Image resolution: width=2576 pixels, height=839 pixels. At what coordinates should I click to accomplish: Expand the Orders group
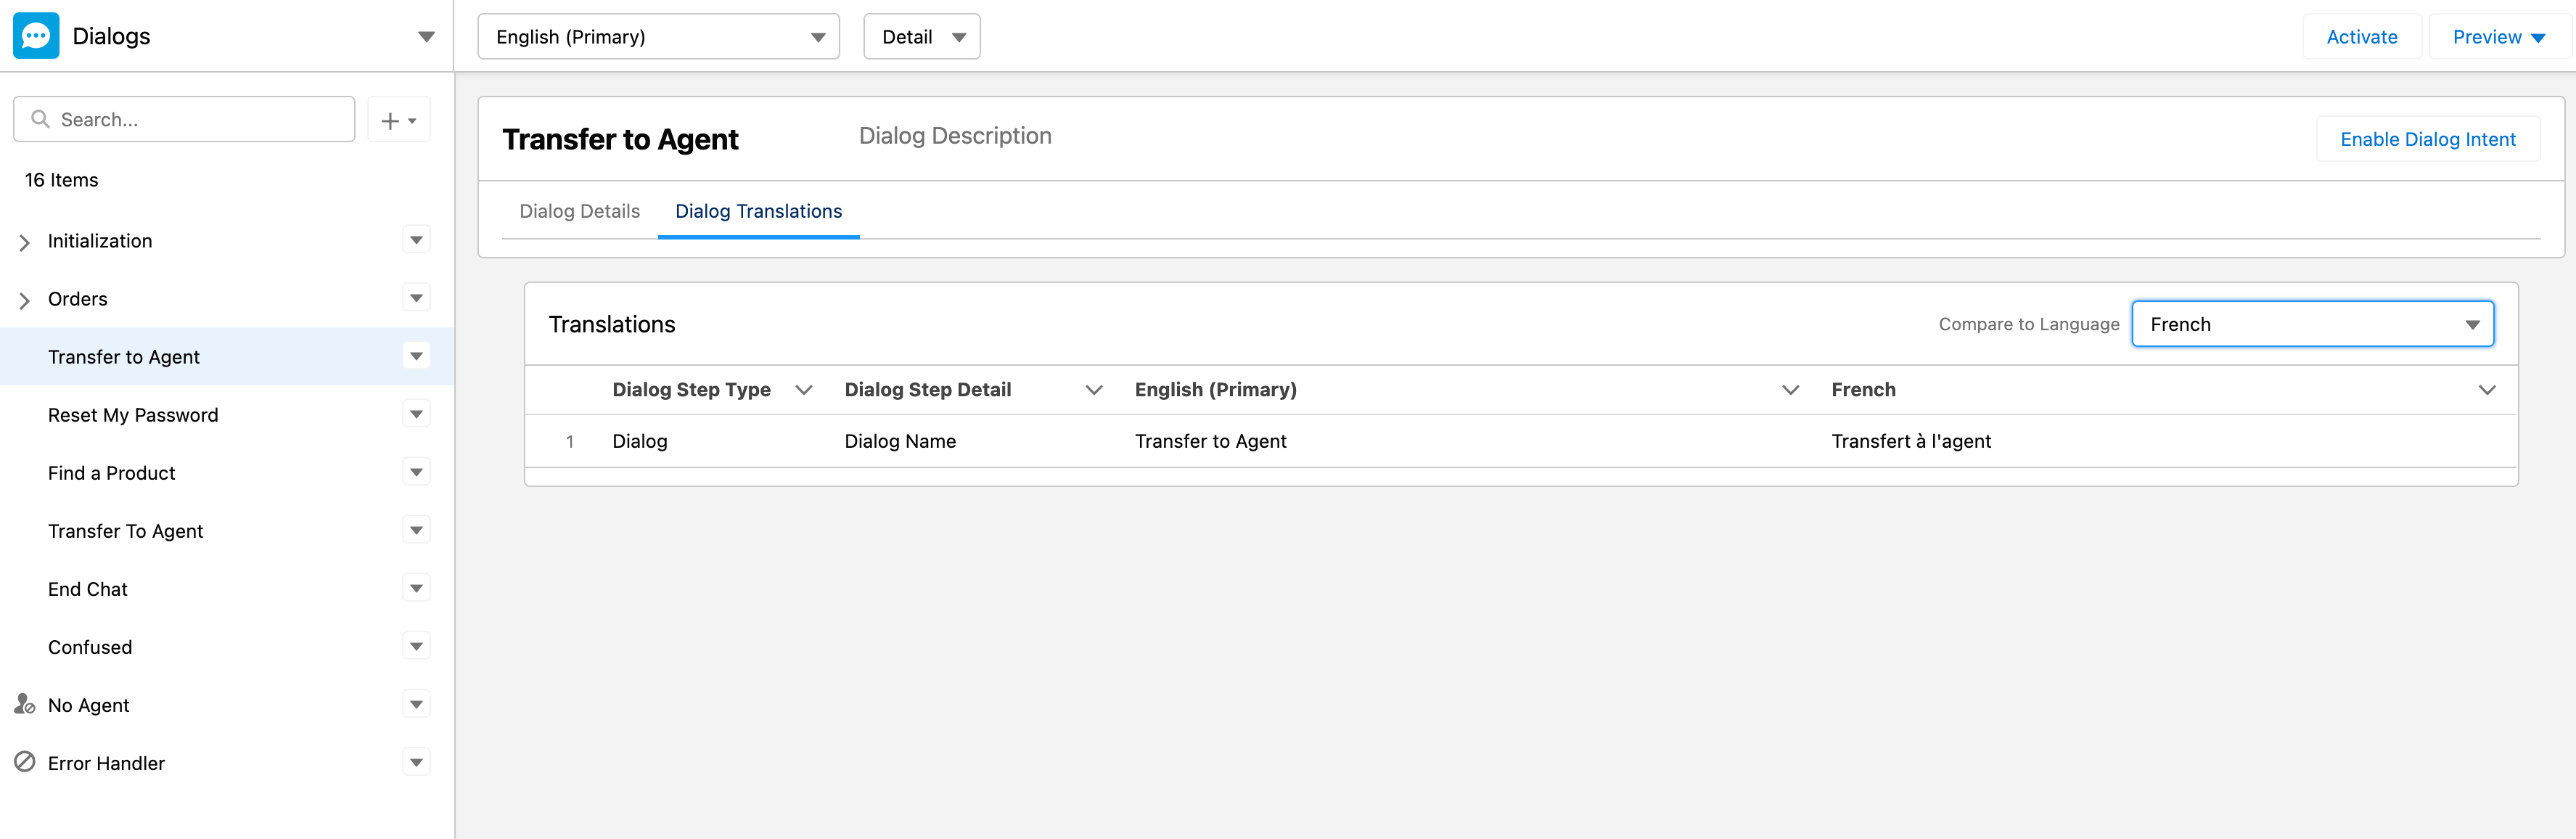(x=25, y=300)
